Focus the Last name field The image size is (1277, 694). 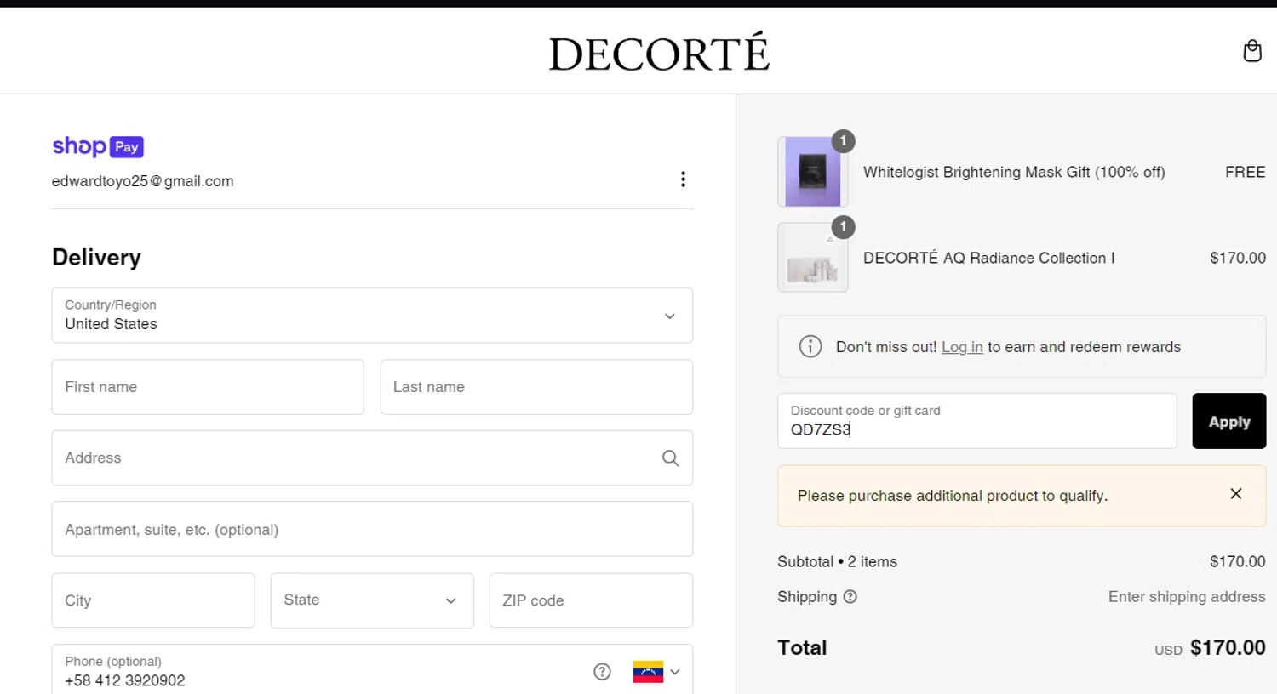[x=536, y=387]
